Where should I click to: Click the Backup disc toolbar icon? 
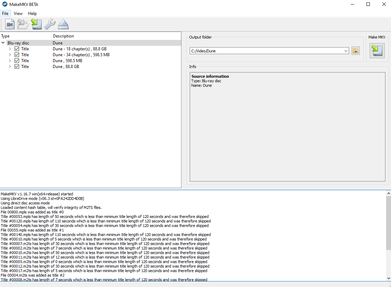(x=23, y=24)
